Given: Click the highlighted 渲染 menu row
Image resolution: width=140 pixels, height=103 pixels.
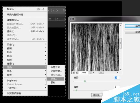Looking at the screenshot, I should [25, 67].
